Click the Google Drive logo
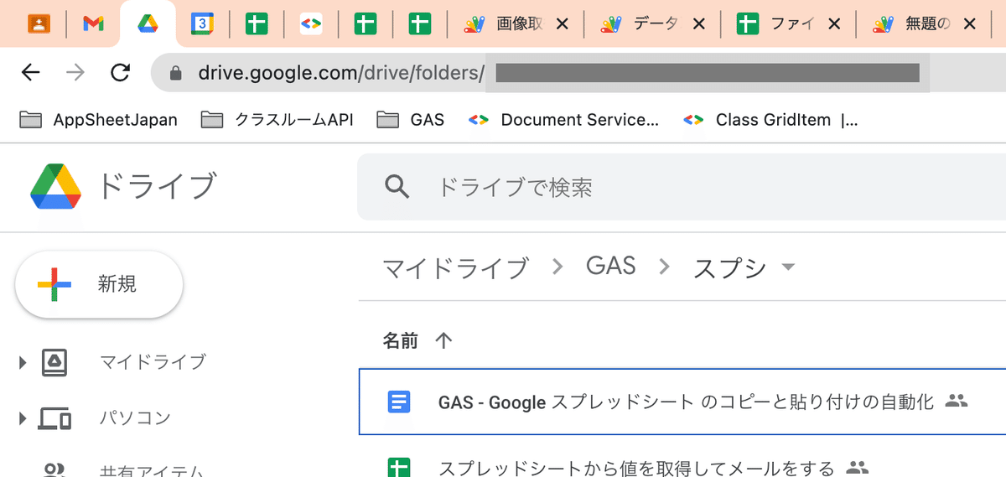 [55, 186]
